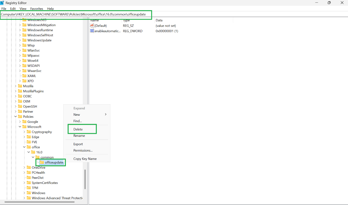The height and width of the screenshot is (205, 348).
Task: Collapse the common key
Action: 33,157
